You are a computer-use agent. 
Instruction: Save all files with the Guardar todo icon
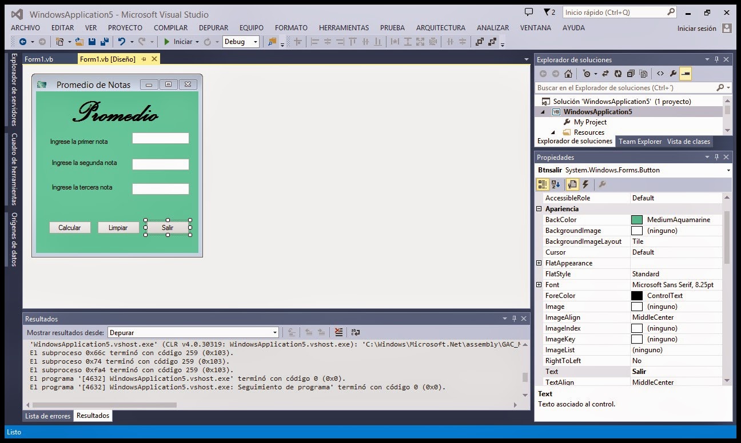(106, 41)
